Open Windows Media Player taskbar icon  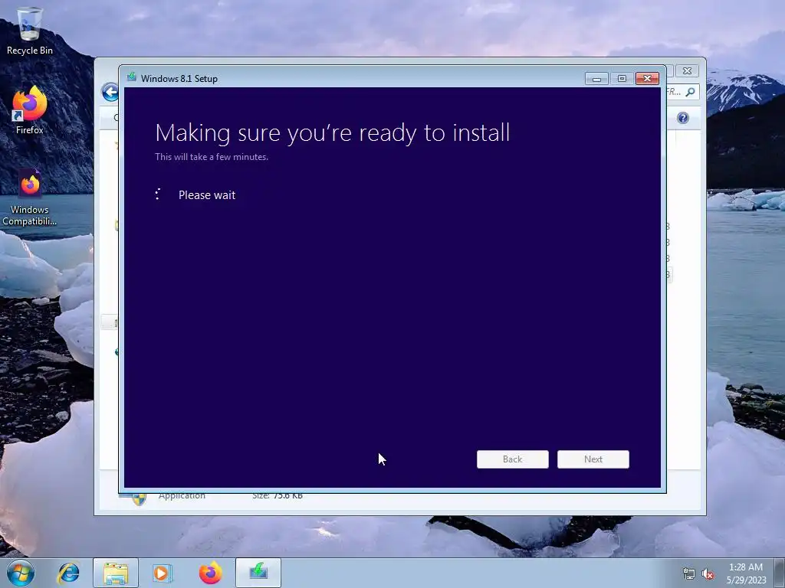click(163, 573)
